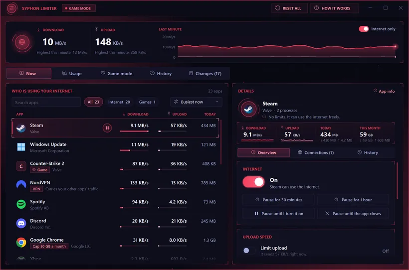Turn off Steam's Internet switch
Viewport: 409px width, 270px height.
[x=253, y=182]
